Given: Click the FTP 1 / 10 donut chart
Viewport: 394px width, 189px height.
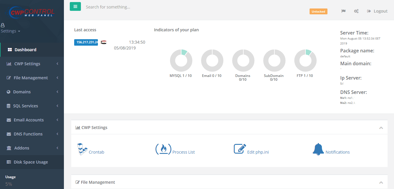Looking at the screenshot, I should click(x=305, y=61).
